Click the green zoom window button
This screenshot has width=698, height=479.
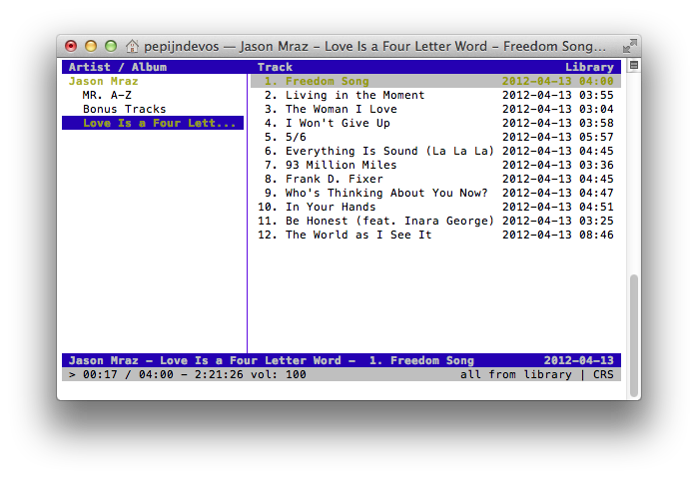point(111,46)
